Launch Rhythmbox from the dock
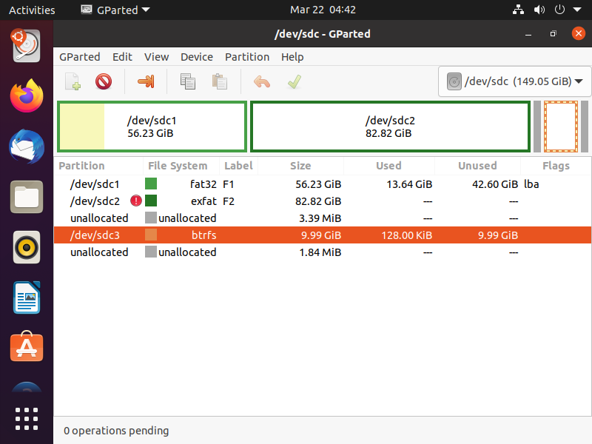 point(27,247)
